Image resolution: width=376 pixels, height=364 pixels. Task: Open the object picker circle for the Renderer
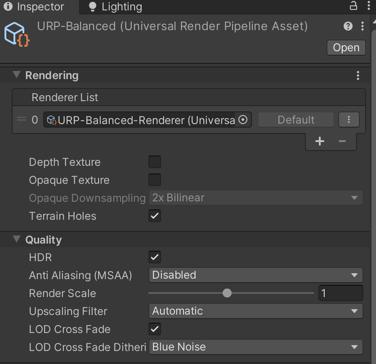click(242, 120)
